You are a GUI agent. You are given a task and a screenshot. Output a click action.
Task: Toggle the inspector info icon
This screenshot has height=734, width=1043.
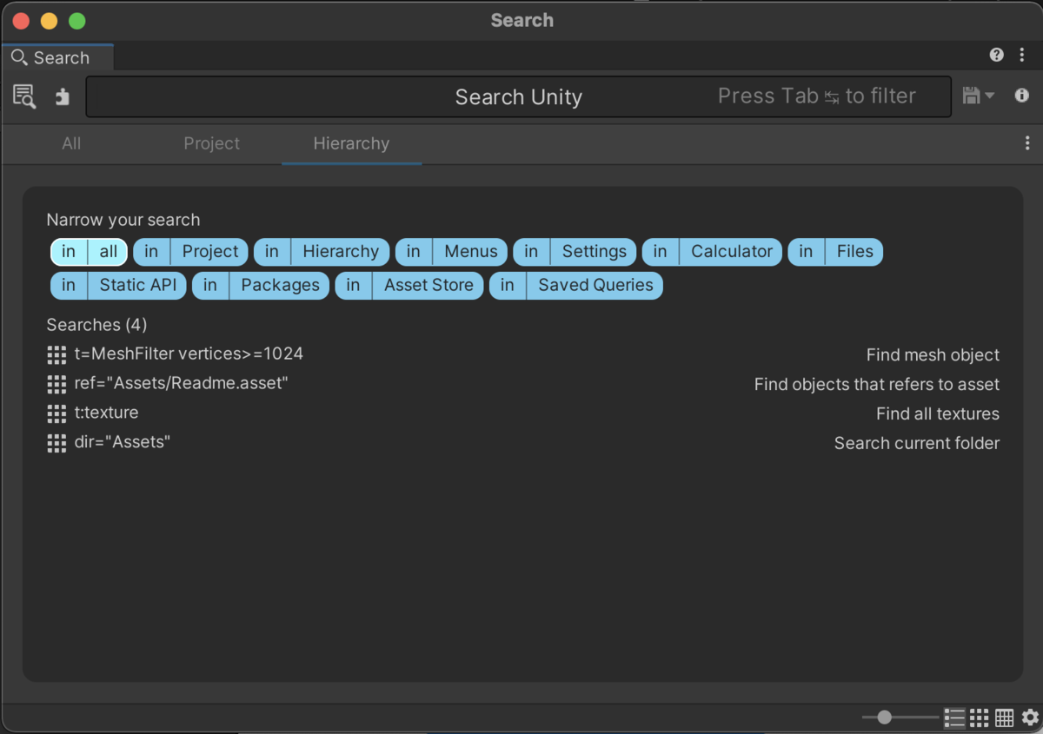[1022, 96]
